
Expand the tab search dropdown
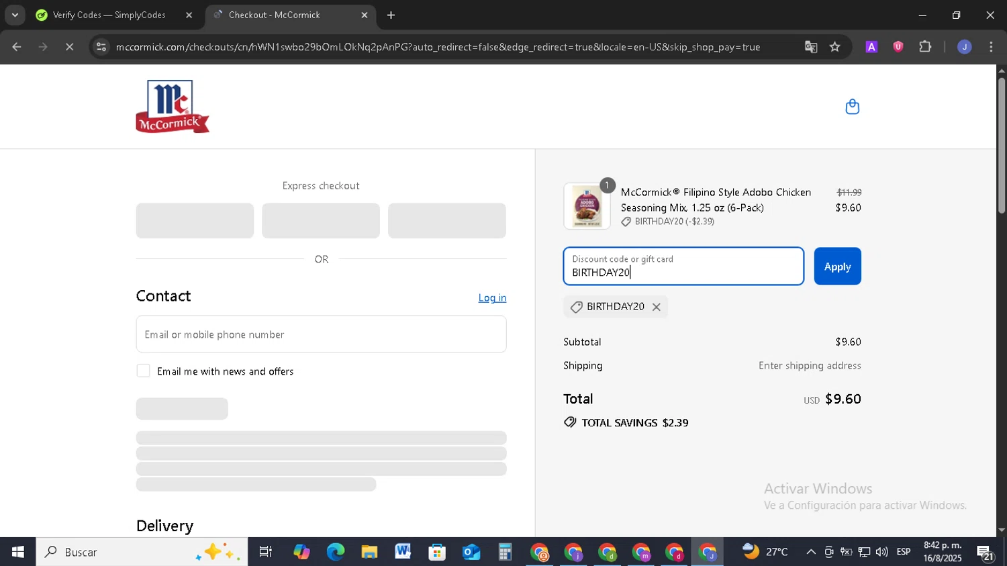(15, 15)
